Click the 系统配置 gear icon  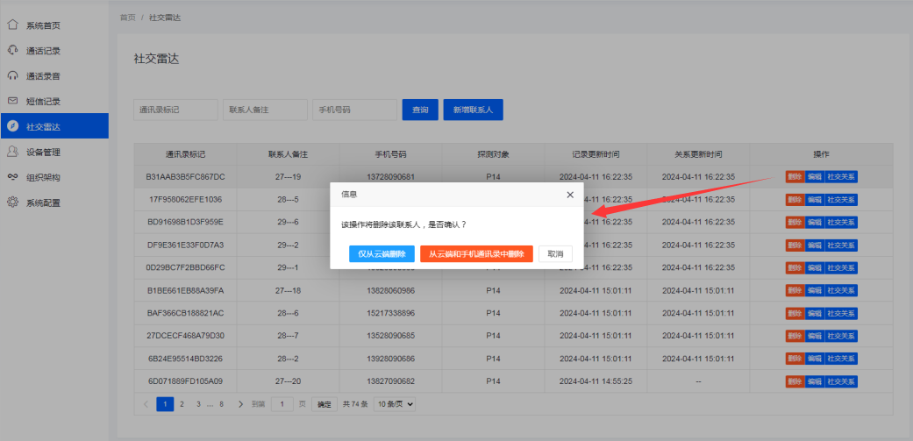coord(12,203)
